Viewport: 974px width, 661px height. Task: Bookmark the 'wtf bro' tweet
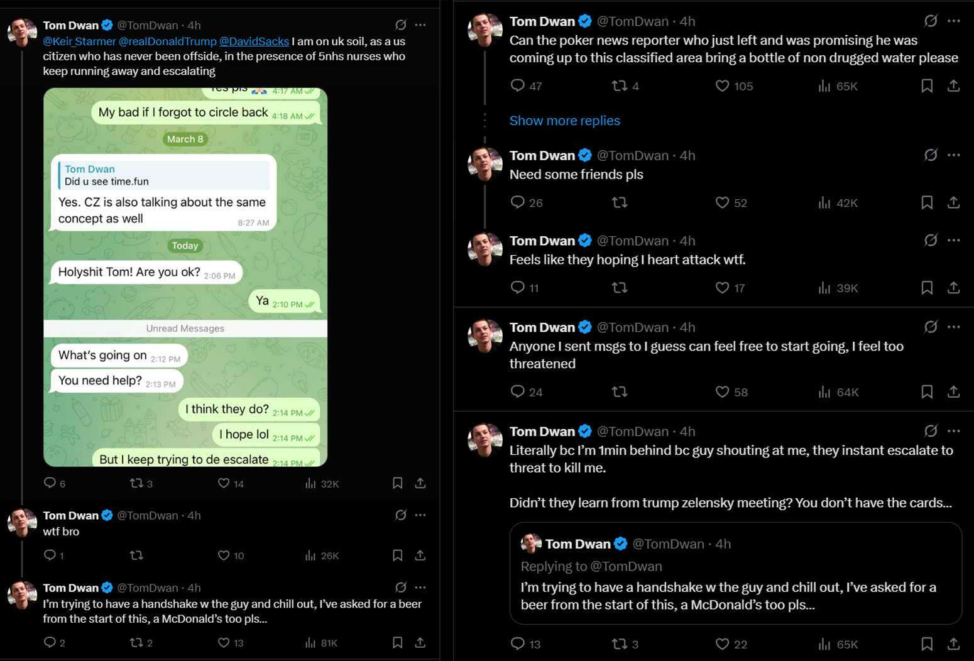pos(397,555)
